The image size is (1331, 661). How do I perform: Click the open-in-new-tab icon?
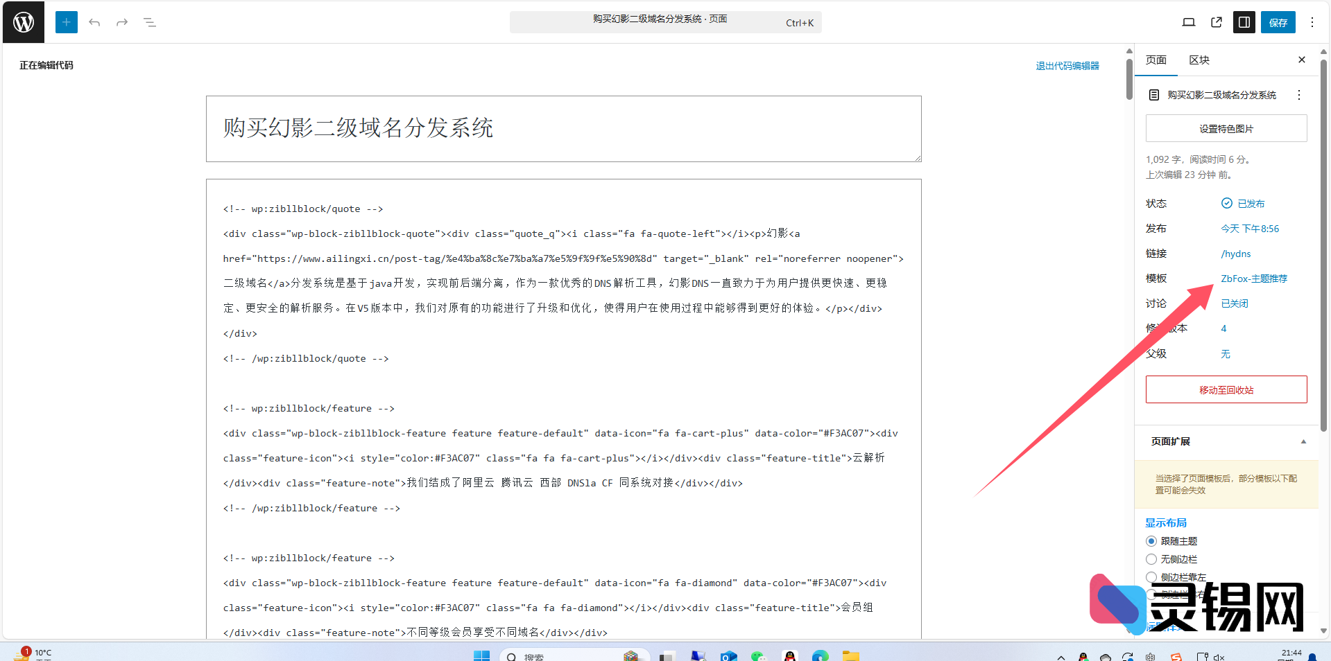1215,22
